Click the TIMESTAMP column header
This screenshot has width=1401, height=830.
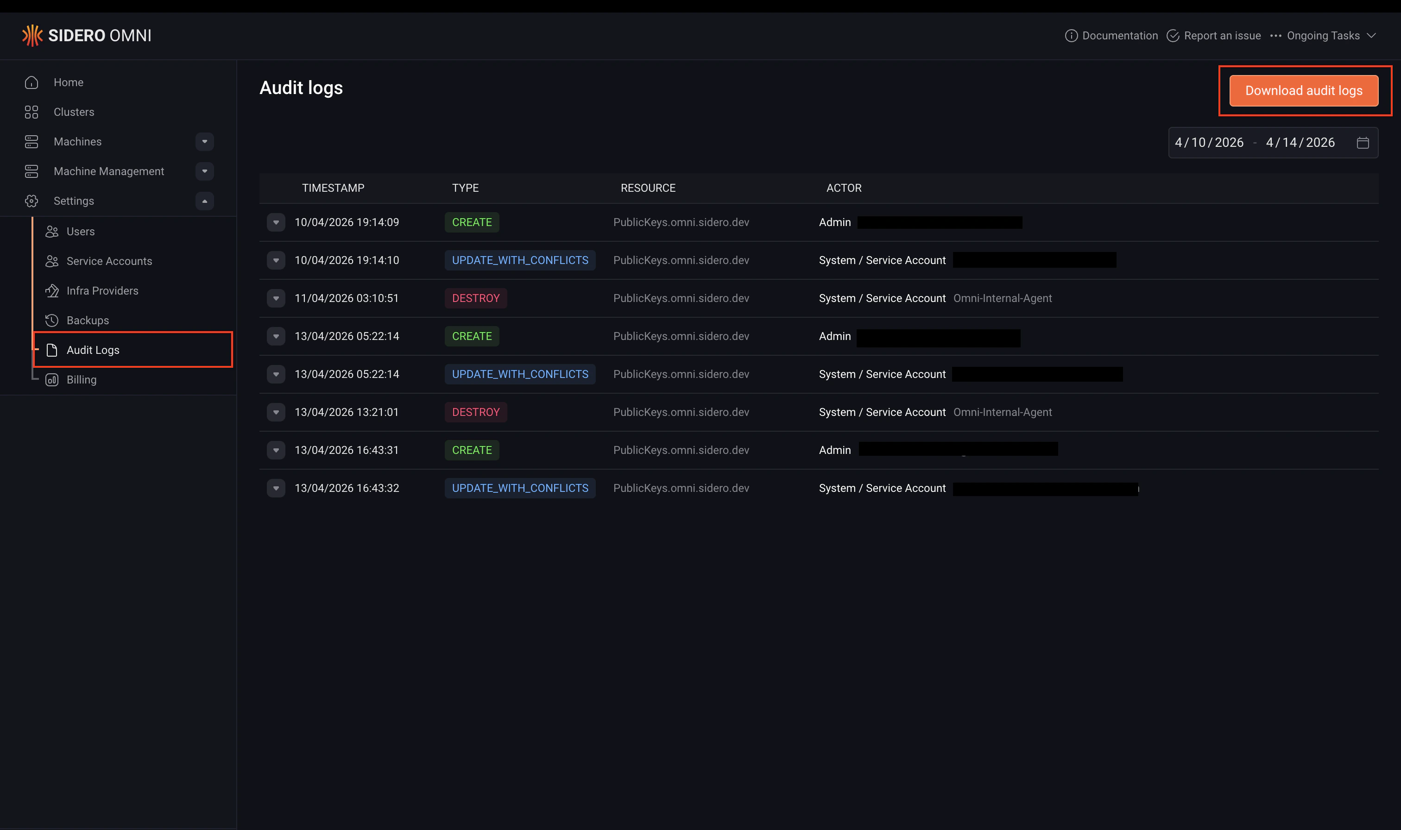333,188
